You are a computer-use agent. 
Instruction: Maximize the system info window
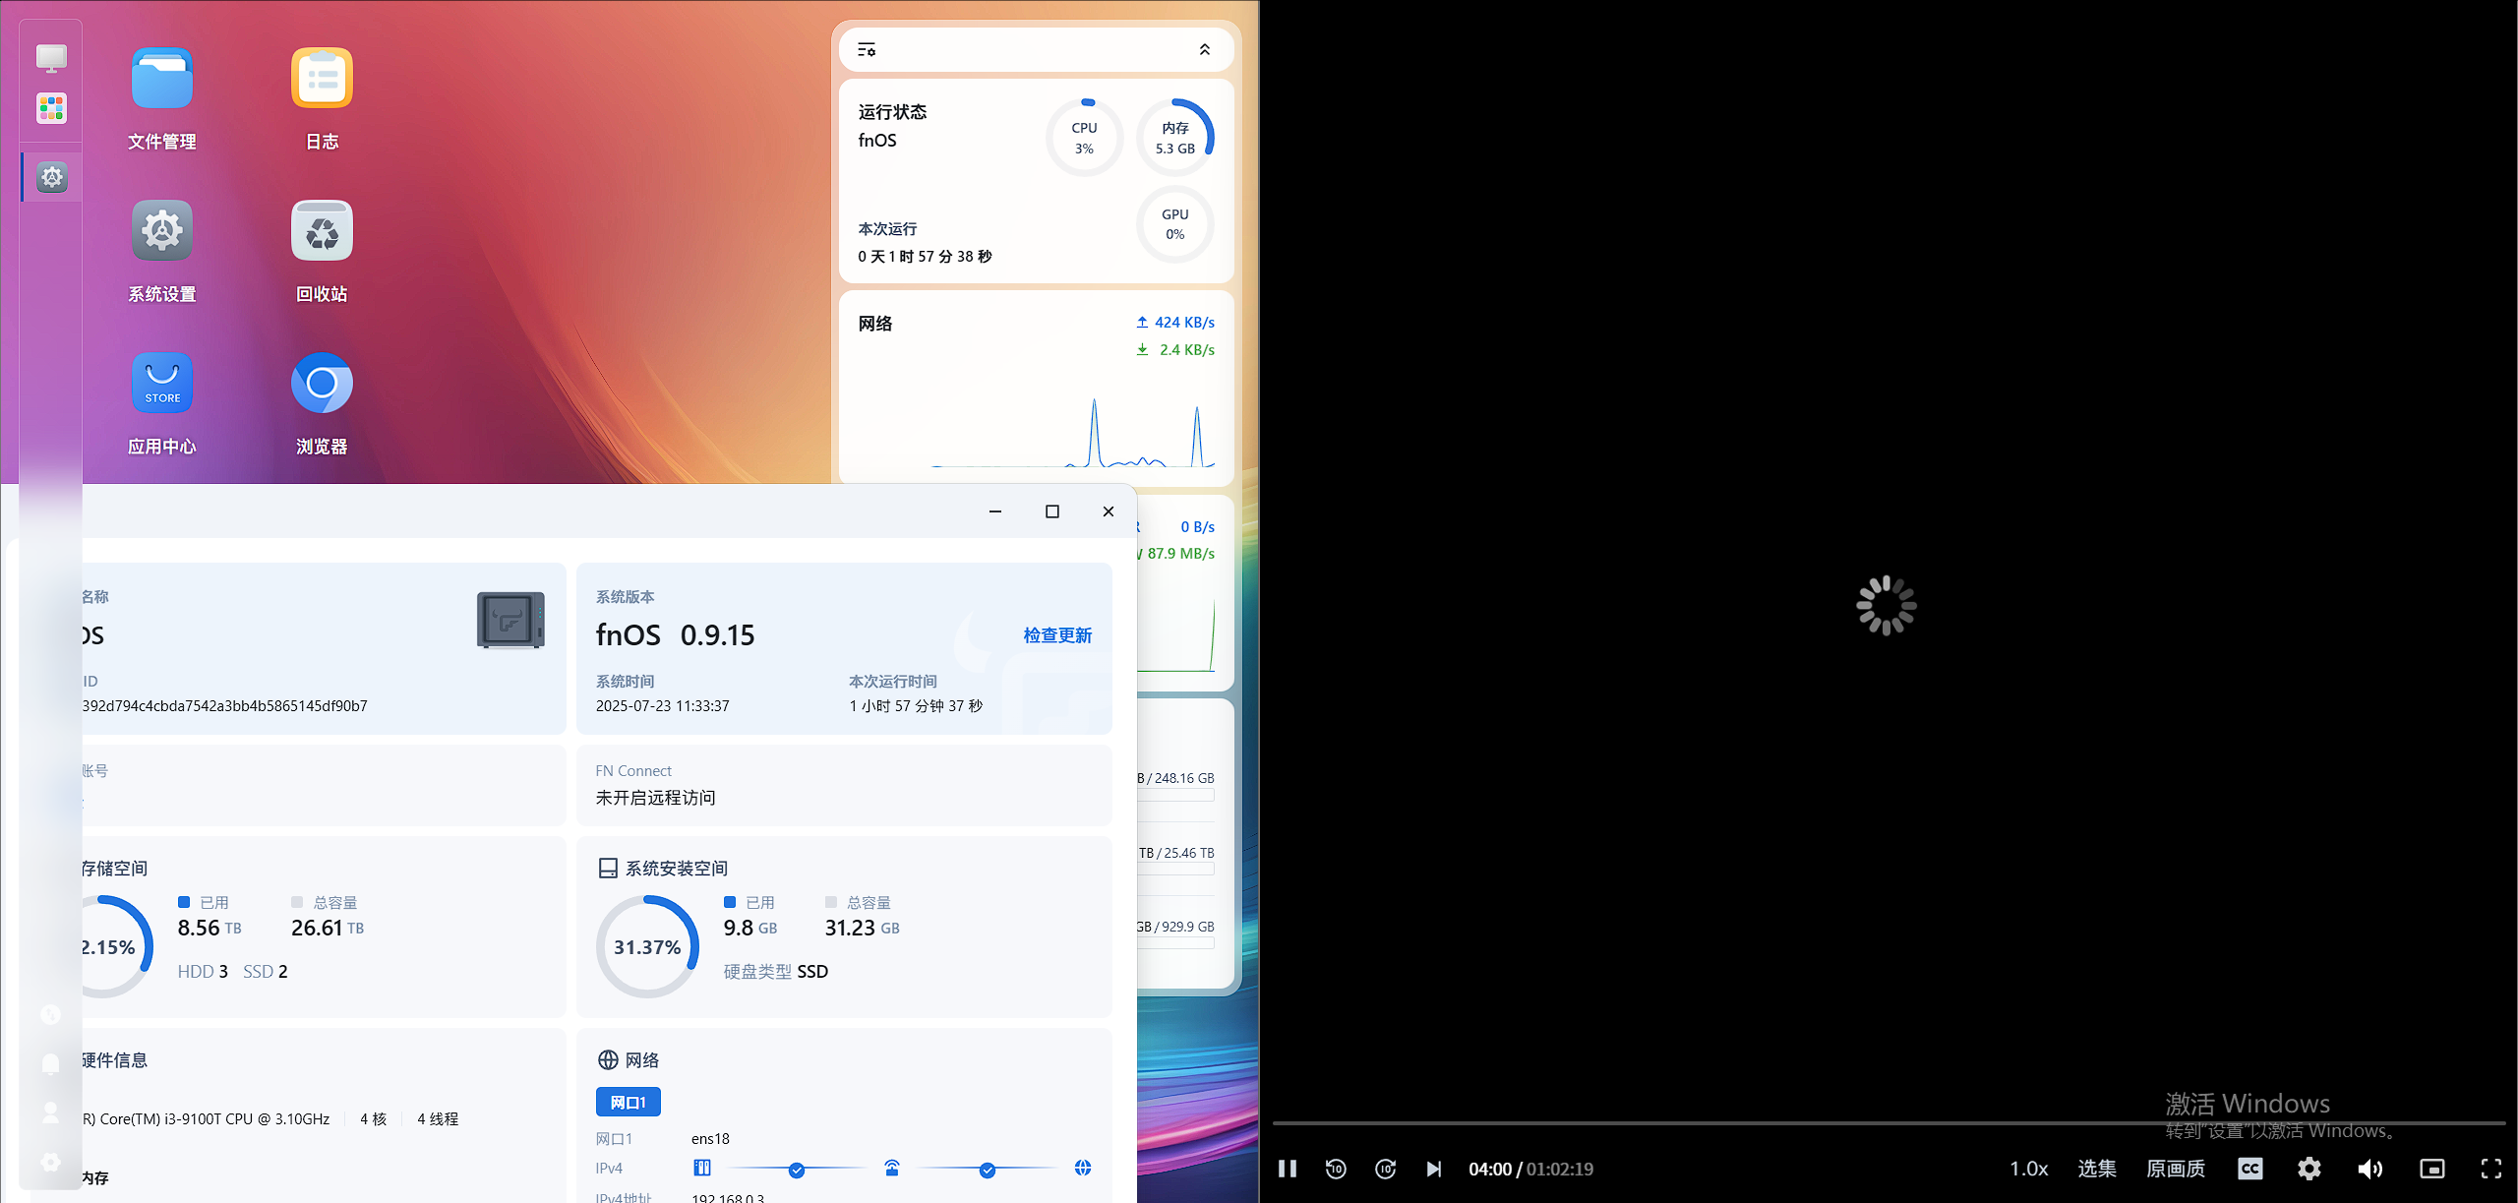click(1052, 511)
